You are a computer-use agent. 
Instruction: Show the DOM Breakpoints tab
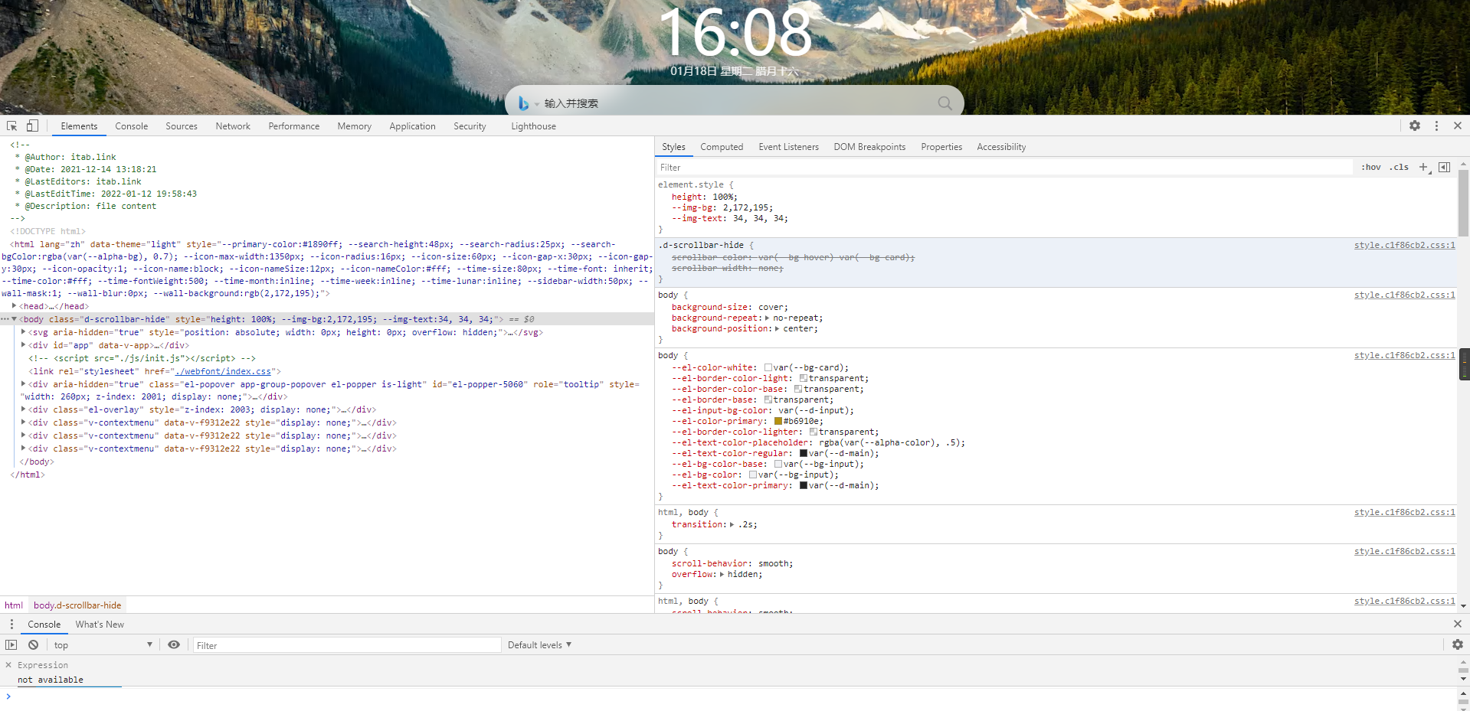(x=869, y=147)
